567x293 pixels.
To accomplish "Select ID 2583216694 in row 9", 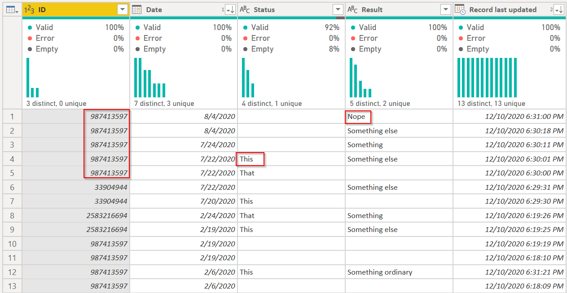I will (x=76, y=230).
